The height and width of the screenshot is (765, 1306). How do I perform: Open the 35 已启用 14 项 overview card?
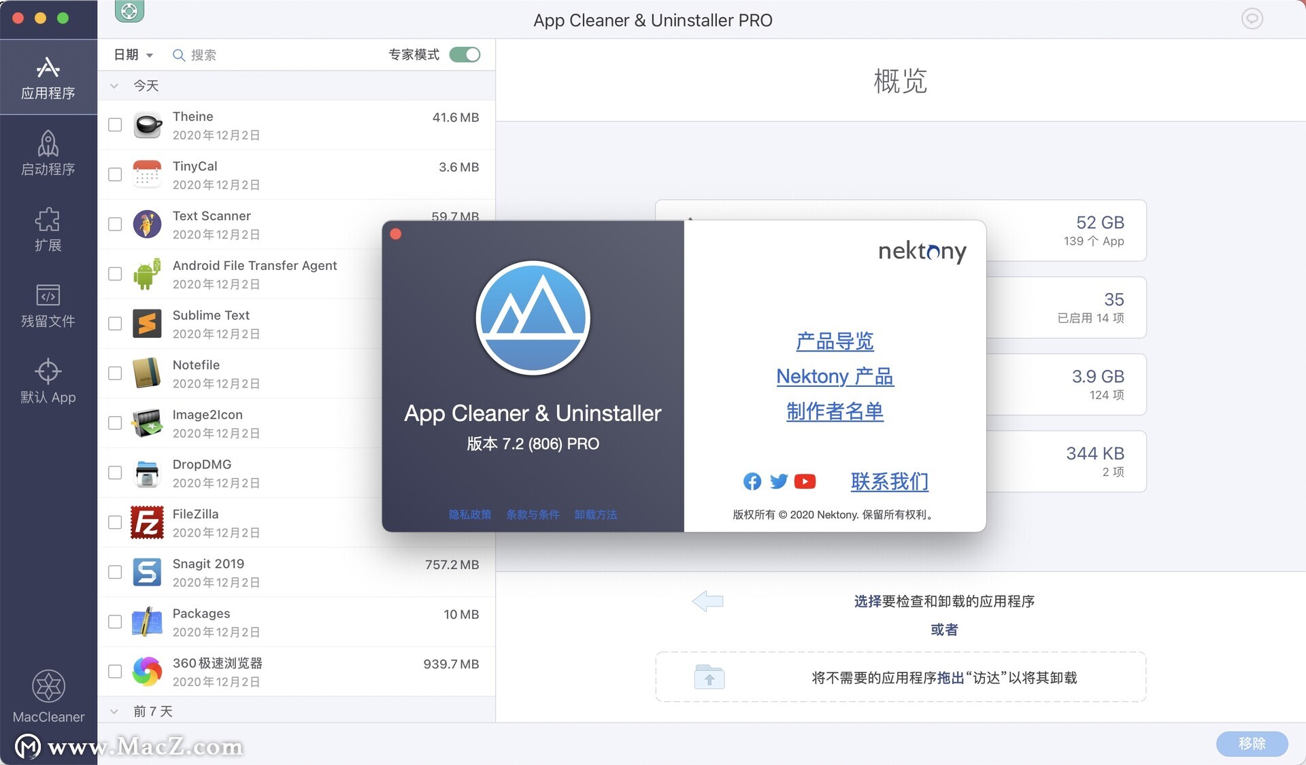tap(1066, 307)
